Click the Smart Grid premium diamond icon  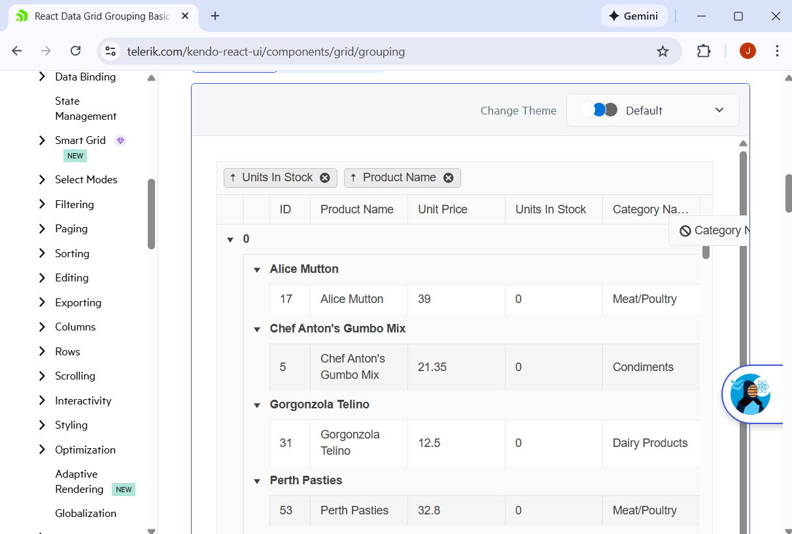120,141
